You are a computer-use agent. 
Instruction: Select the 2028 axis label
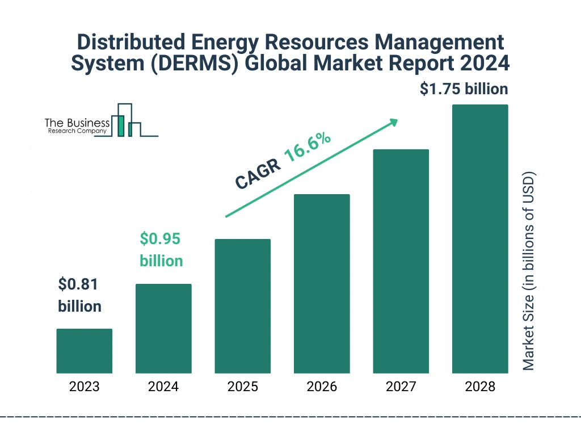[479, 387]
